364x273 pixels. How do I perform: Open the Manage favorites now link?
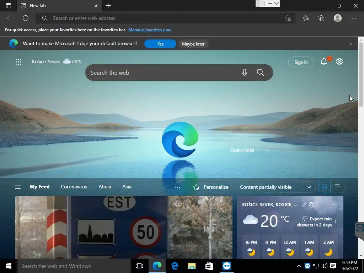tap(150, 30)
